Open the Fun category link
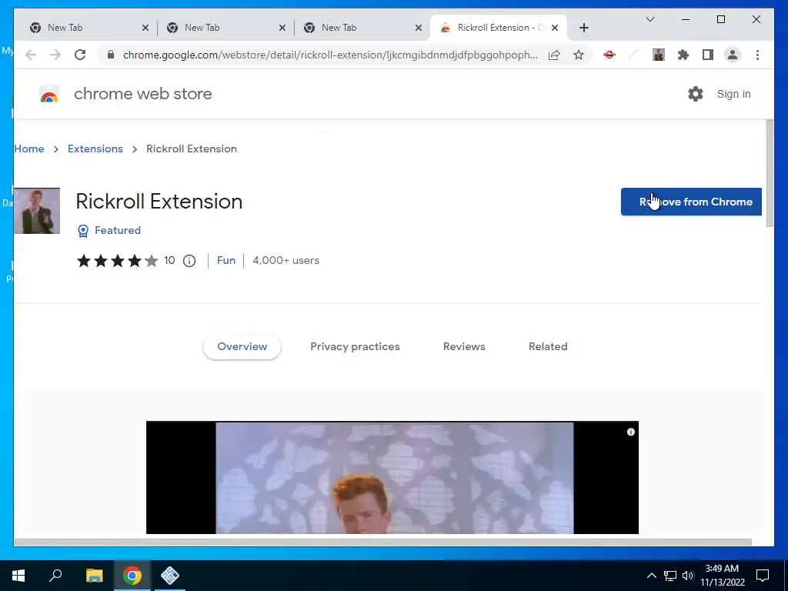The width and height of the screenshot is (788, 591). point(226,260)
